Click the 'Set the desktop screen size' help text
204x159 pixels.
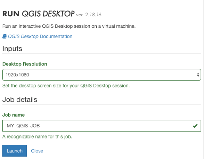click(66, 86)
